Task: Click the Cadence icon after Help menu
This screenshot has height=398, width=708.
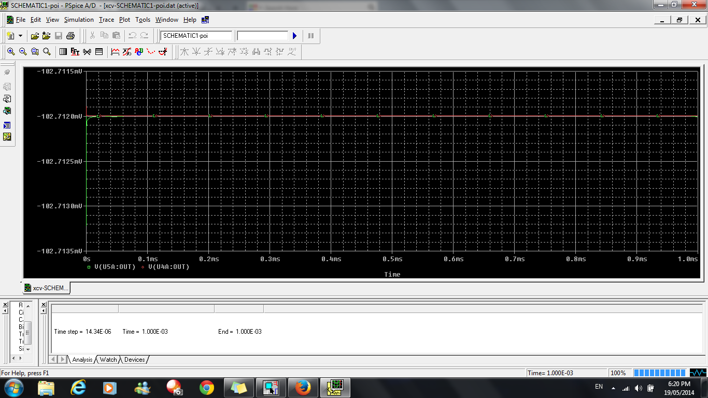Action: pyautogui.click(x=205, y=20)
